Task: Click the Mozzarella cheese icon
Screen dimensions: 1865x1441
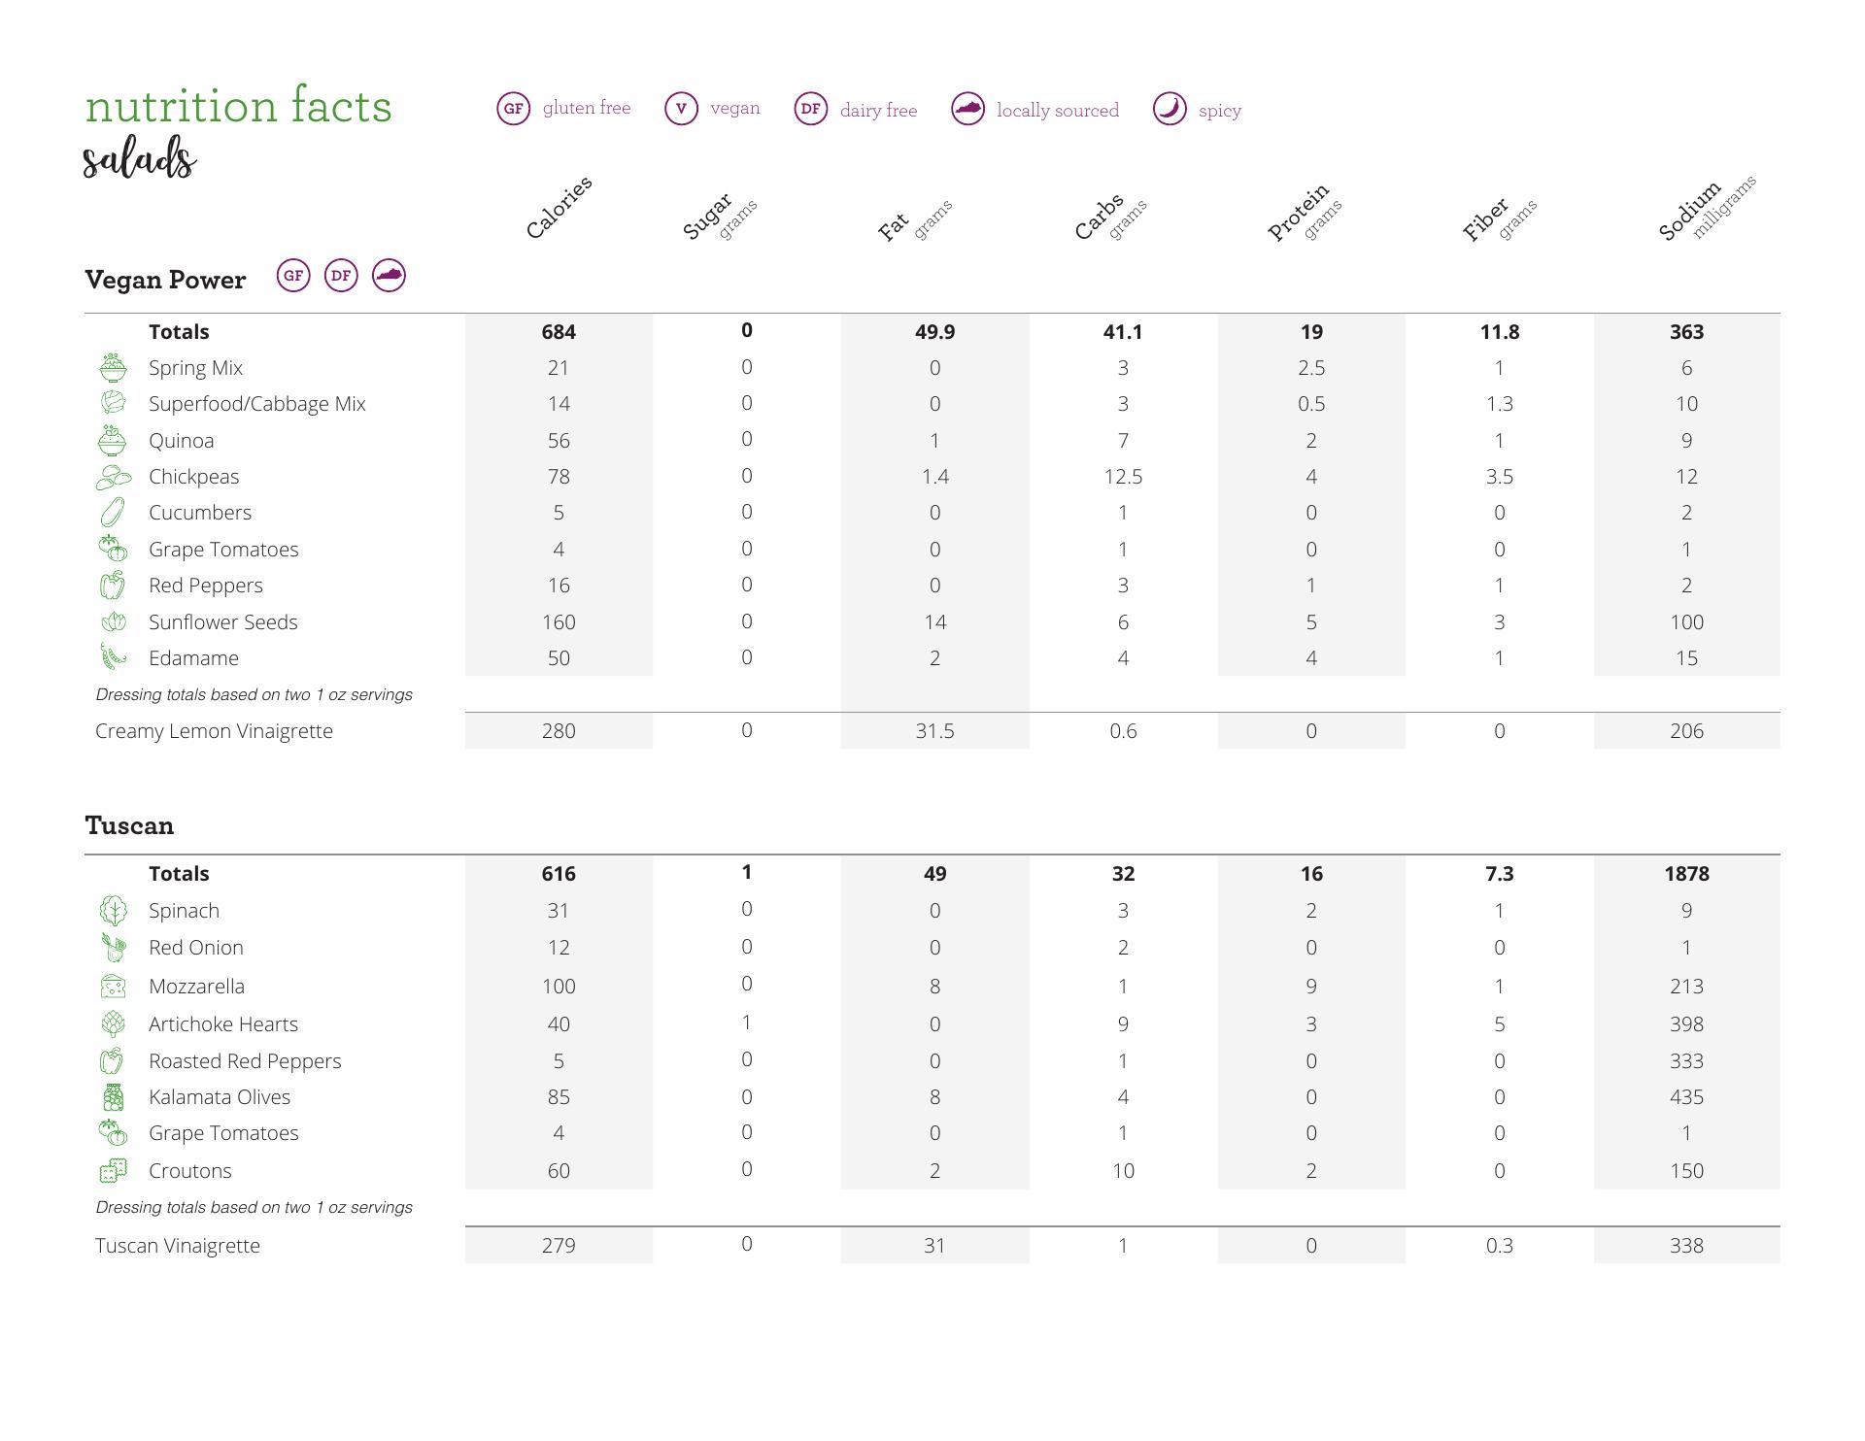Action: coord(114,987)
